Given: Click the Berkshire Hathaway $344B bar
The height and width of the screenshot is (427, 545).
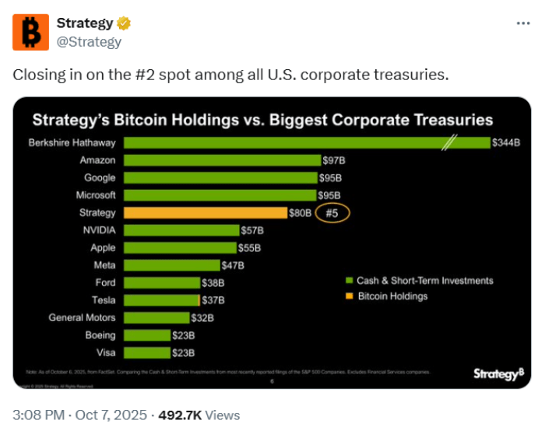Looking at the screenshot, I should tap(306, 142).
